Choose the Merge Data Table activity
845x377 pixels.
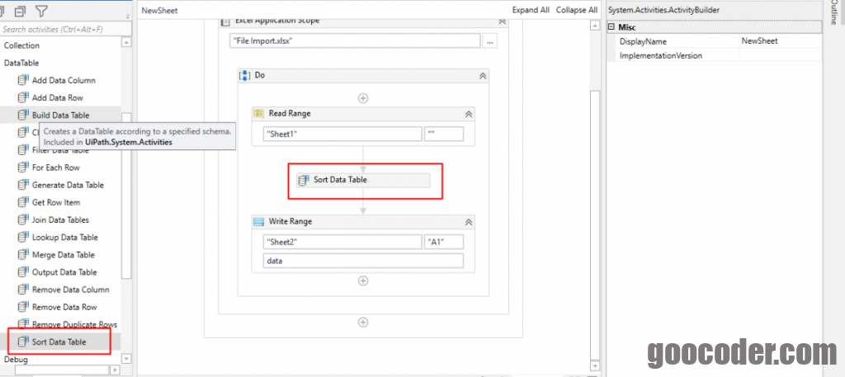pos(63,255)
